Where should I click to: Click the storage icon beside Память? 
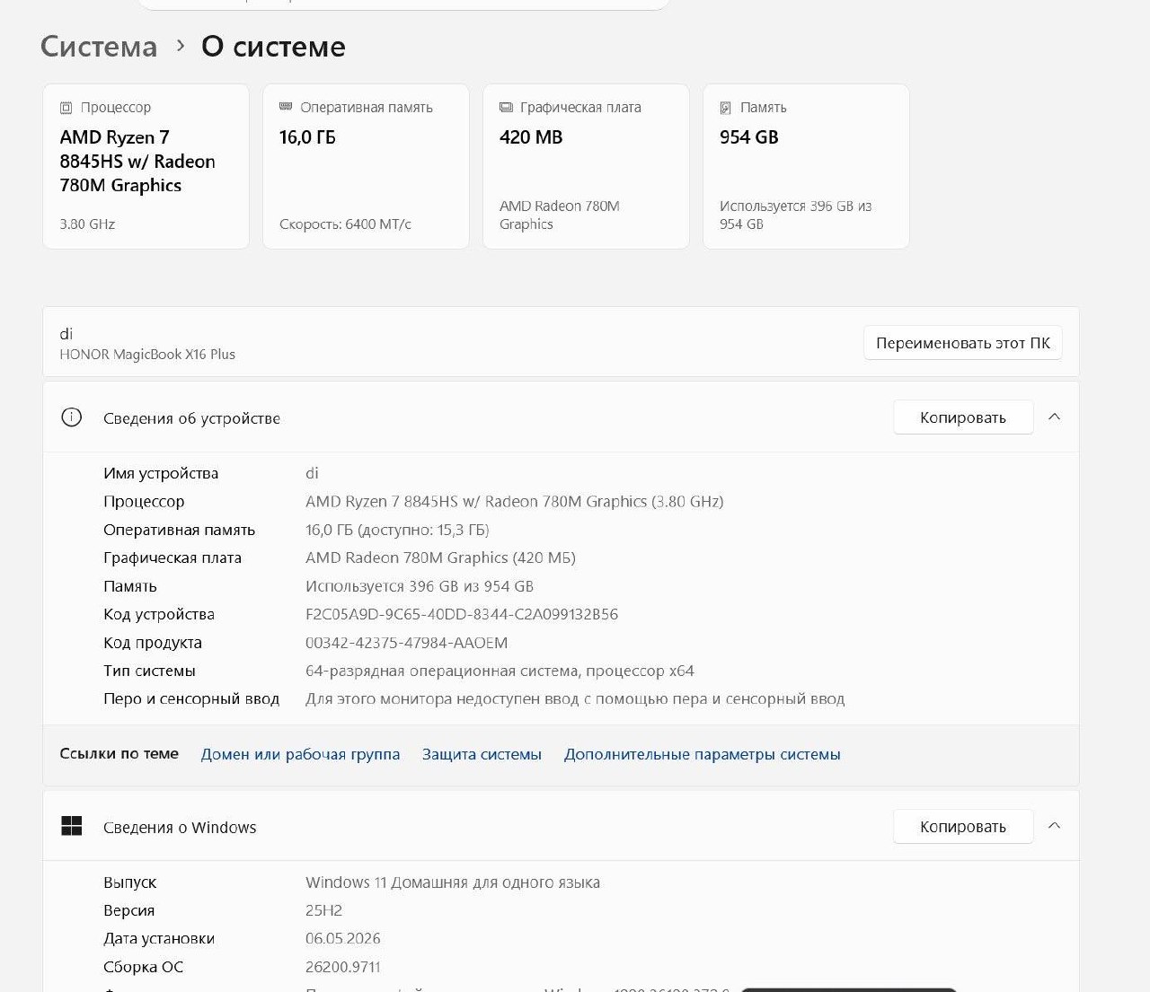726,108
